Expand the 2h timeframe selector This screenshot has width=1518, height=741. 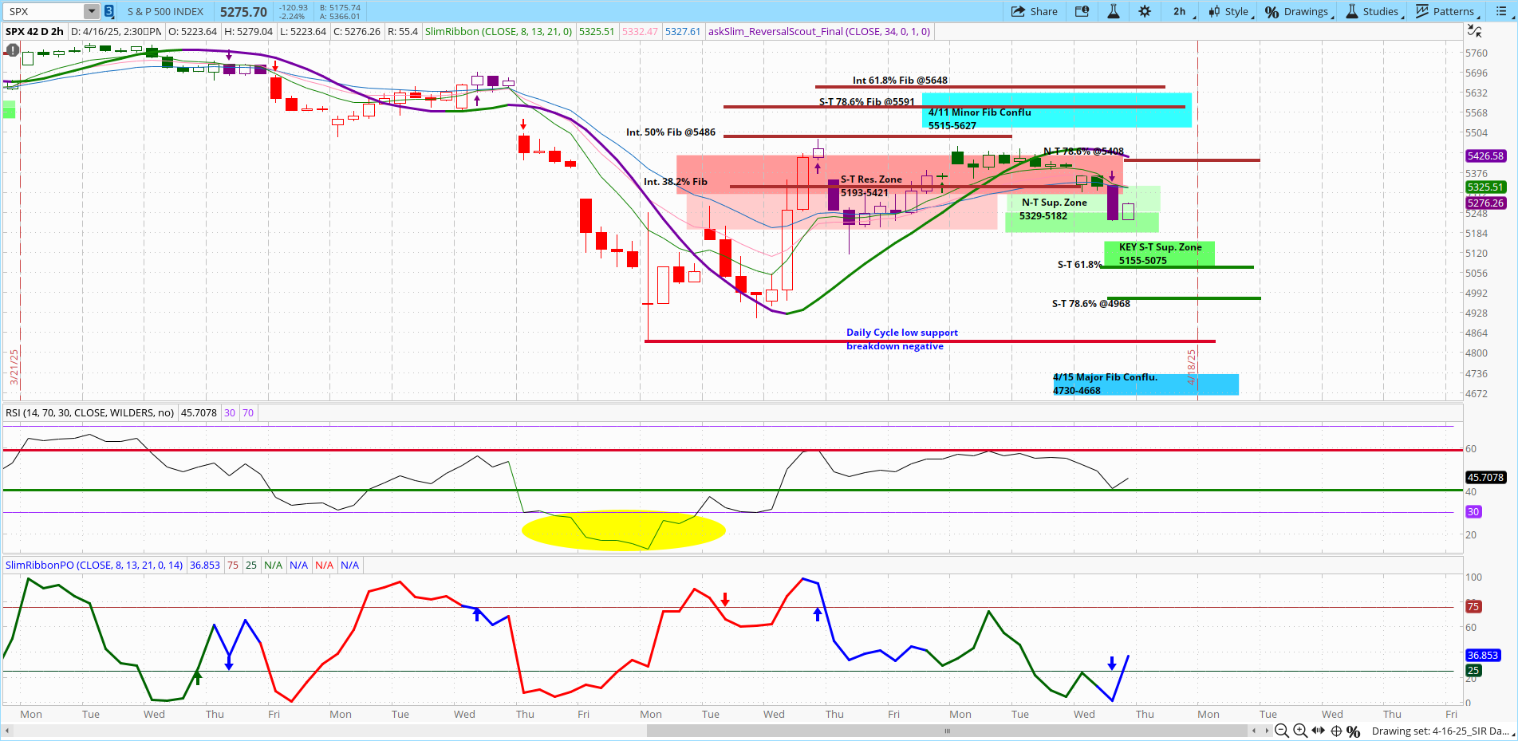1181,11
